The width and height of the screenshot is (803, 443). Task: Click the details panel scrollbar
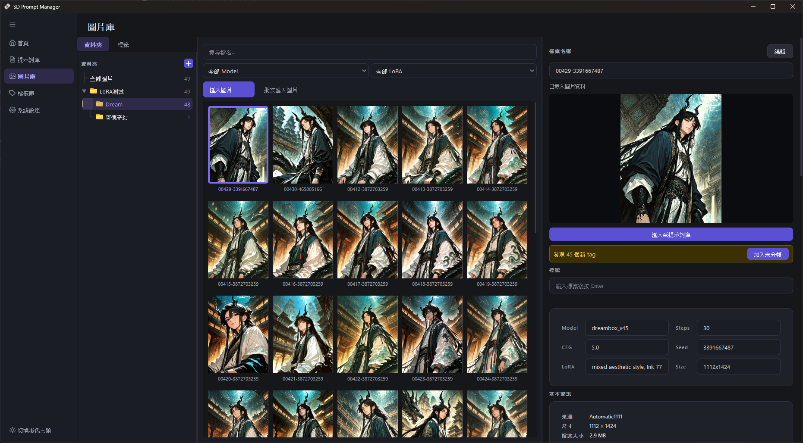click(801, 108)
